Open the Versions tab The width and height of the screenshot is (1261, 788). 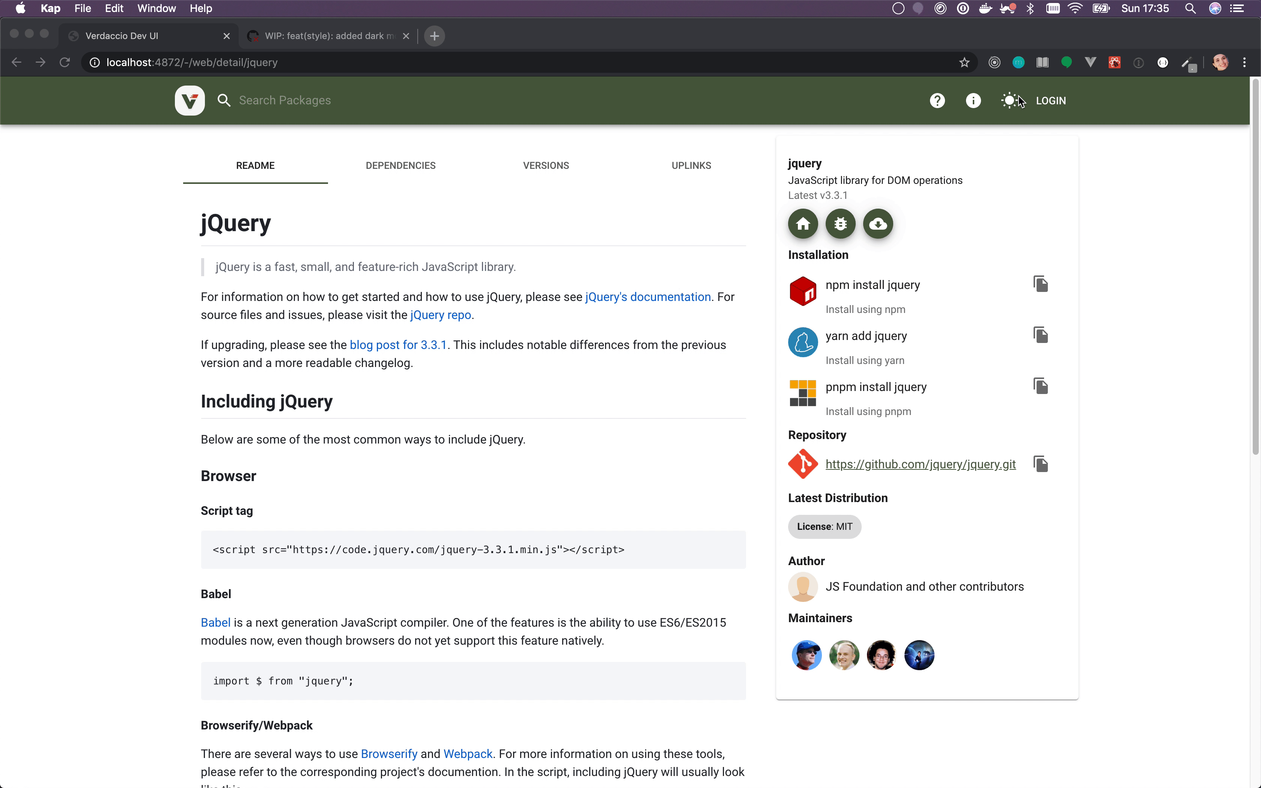546,166
